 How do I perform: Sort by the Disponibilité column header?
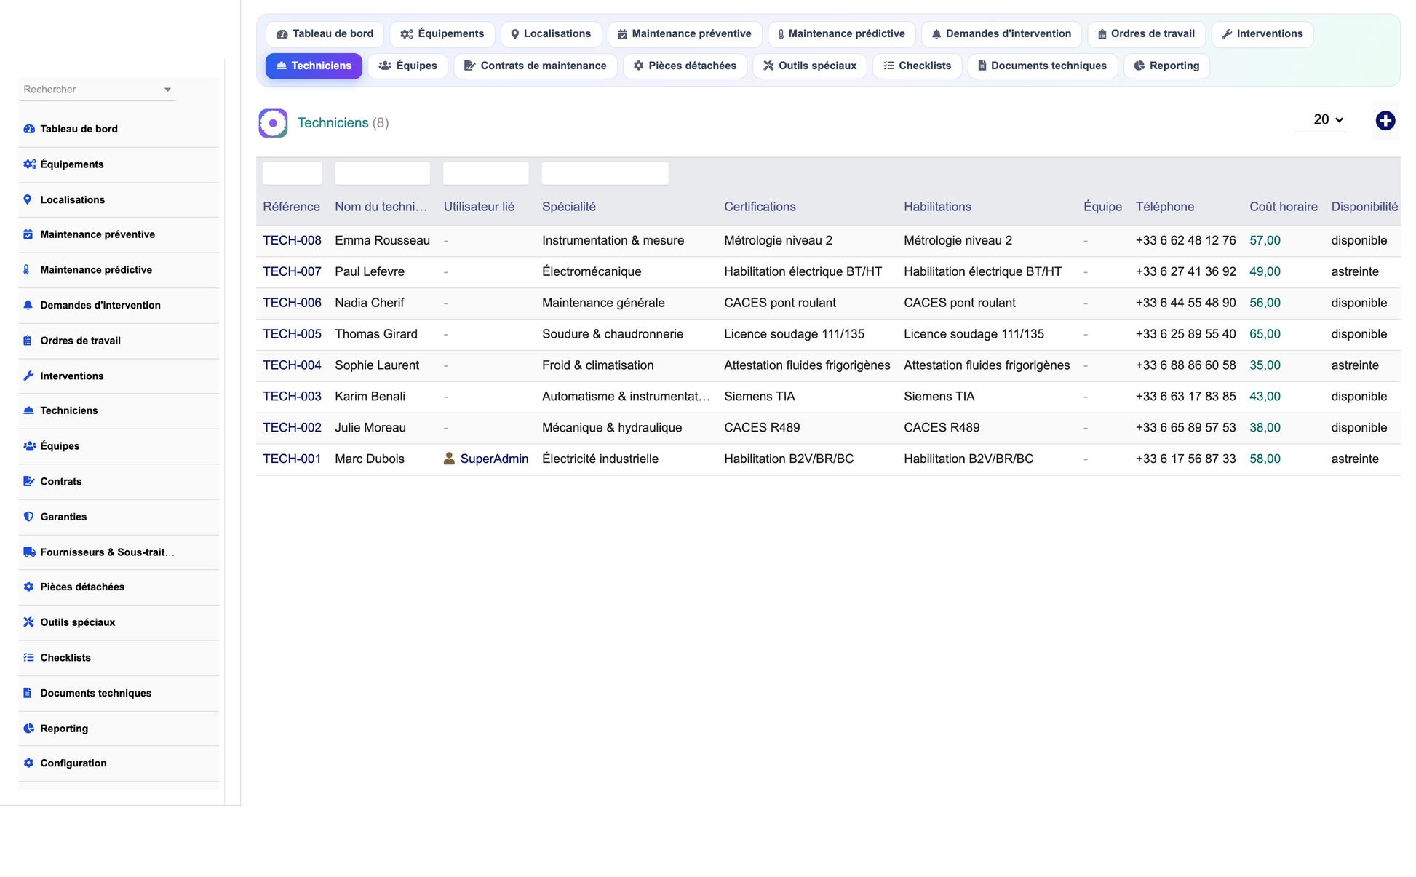tap(1364, 207)
